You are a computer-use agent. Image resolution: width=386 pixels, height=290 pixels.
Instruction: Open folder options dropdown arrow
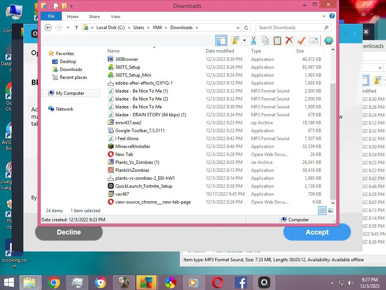[244, 40]
